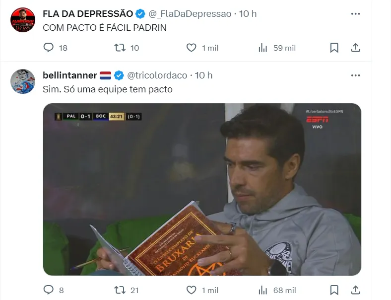
Task: Open the bellintanner display name
Action: click(x=70, y=75)
